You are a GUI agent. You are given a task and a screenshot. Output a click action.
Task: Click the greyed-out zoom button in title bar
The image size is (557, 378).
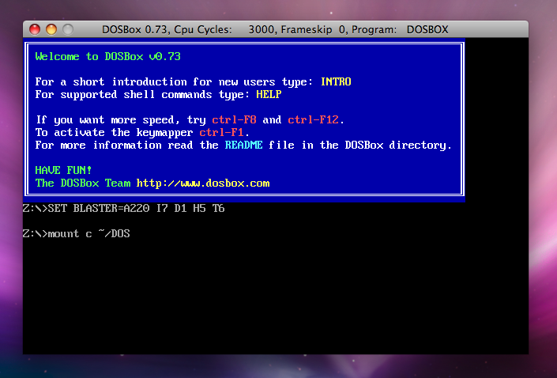pyautogui.click(x=68, y=29)
